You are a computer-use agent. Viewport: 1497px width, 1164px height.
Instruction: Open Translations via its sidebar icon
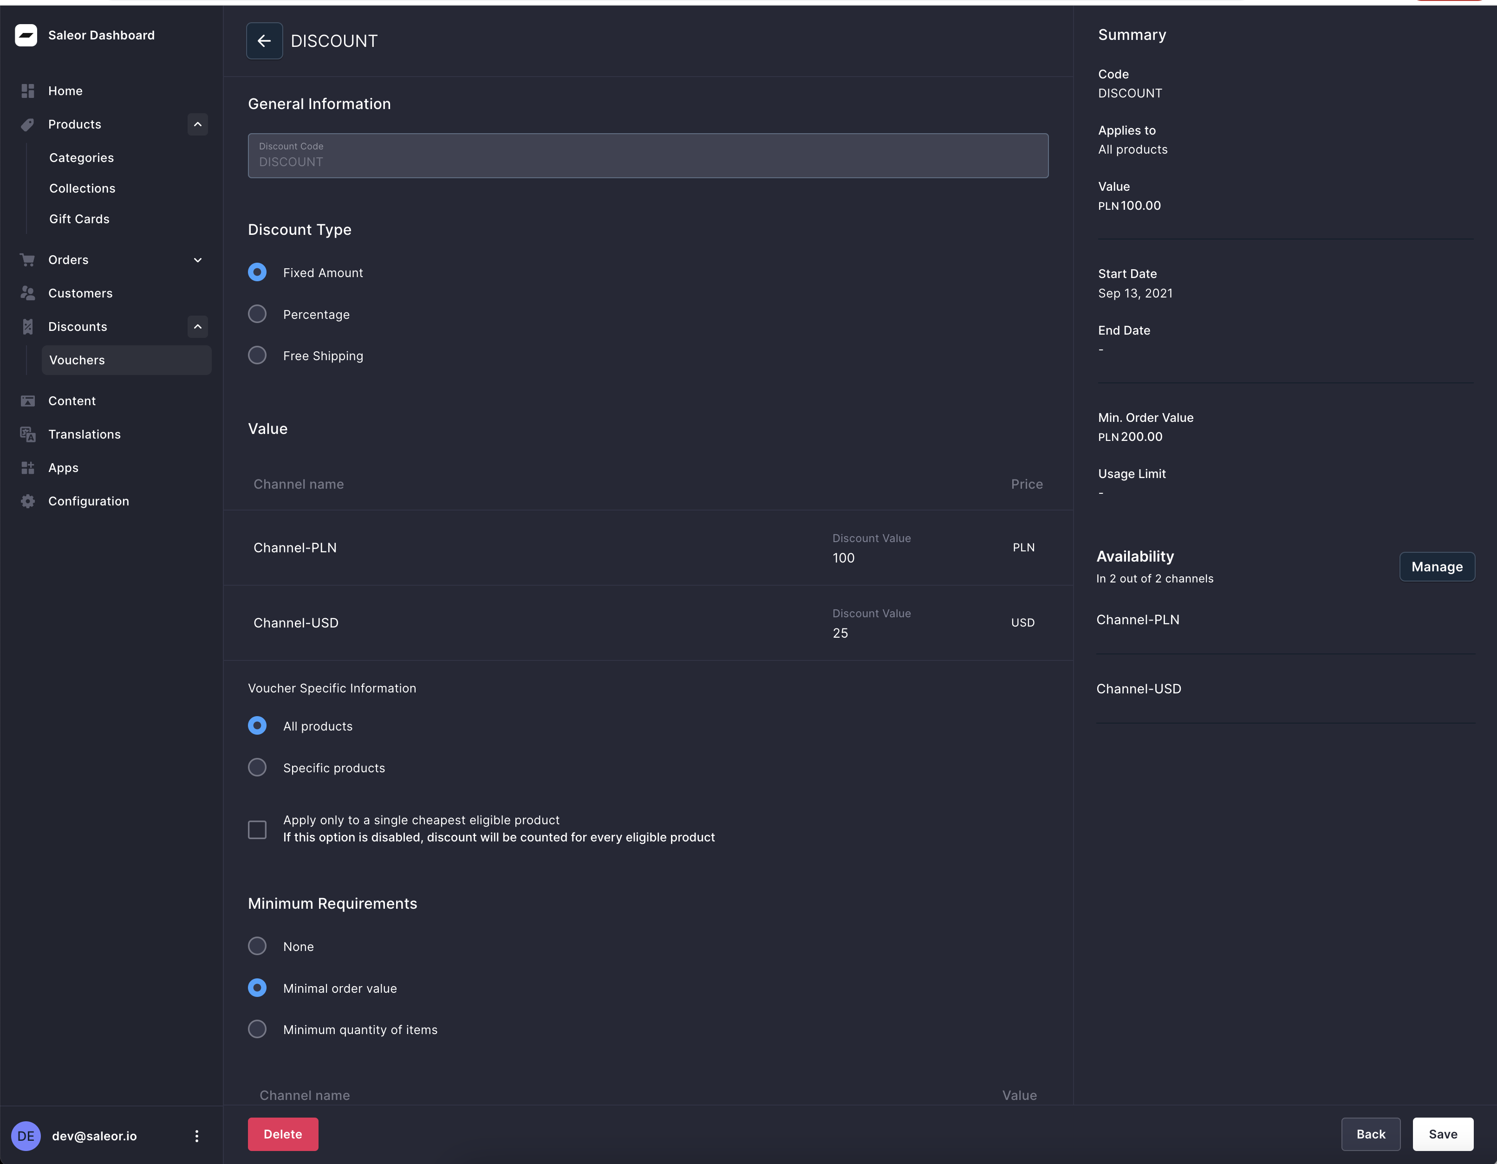(x=27, y=433)
